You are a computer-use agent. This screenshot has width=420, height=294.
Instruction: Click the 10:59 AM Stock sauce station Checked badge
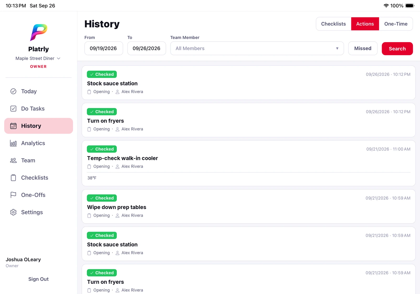(102, 235)
